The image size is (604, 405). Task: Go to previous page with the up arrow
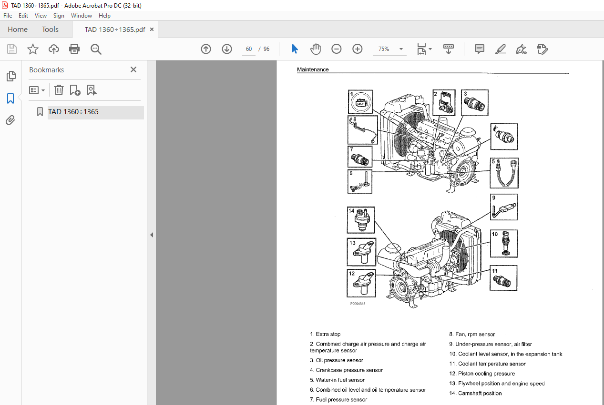click(x=206, y=49)
